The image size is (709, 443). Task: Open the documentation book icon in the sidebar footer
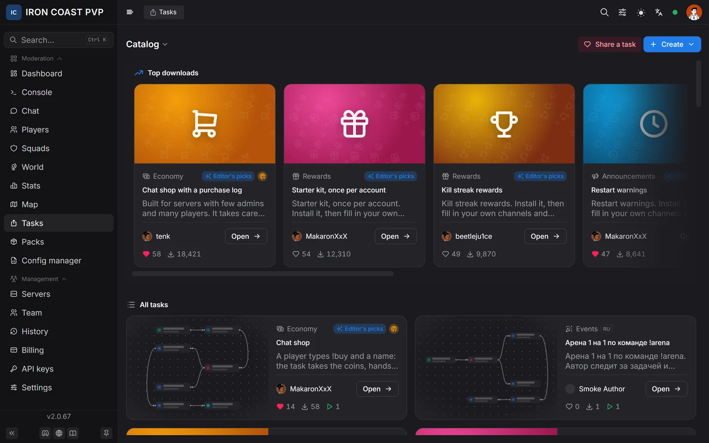tap(73, 433)
